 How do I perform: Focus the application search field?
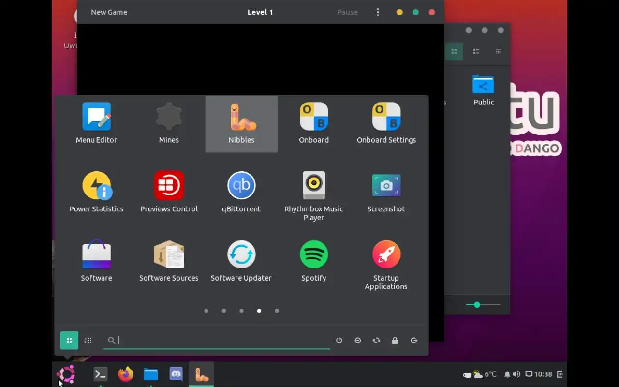click(216, 341)
